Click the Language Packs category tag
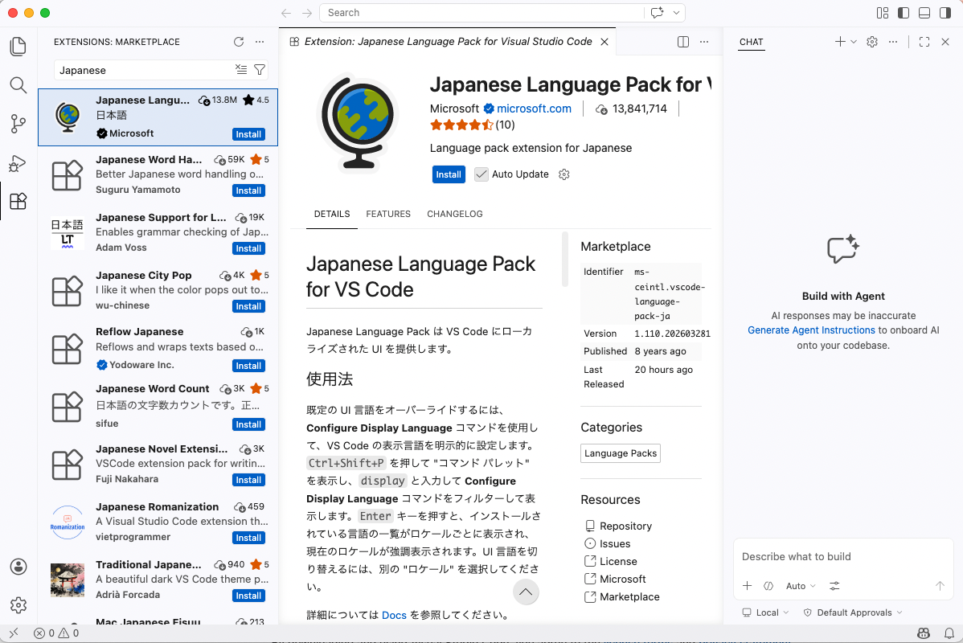 point(621,453)
